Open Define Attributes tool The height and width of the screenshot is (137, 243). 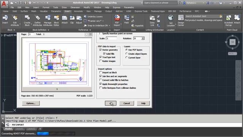[x=37, y=20]
